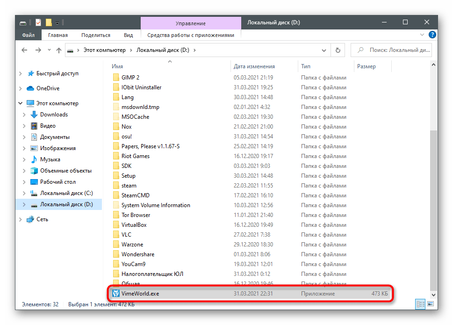Click the VimeWorld.exe application icon
This screenshot has width=453, height=325.
pyautogui.click(x=116, y=293)
